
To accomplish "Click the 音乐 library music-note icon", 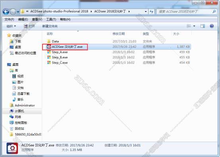I will [x=14, y=99].
